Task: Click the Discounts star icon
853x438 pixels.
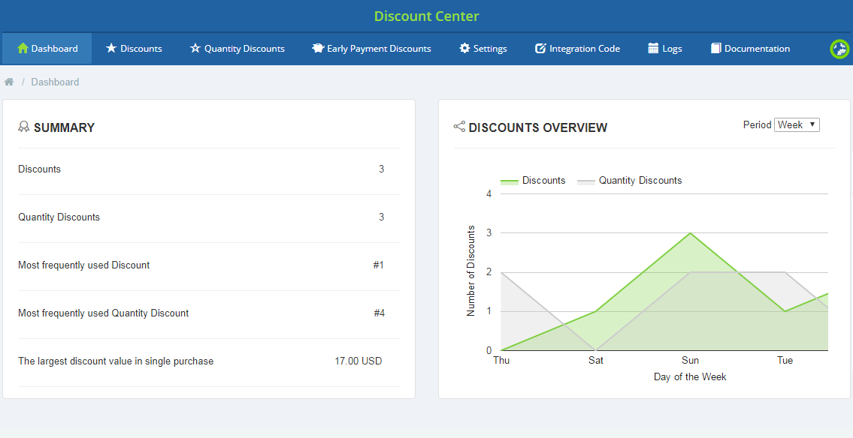Action: pos(111,49)
